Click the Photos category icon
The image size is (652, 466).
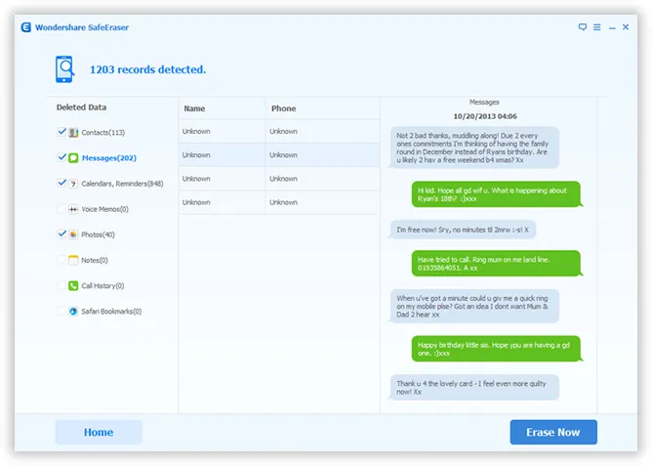(73, 234)
